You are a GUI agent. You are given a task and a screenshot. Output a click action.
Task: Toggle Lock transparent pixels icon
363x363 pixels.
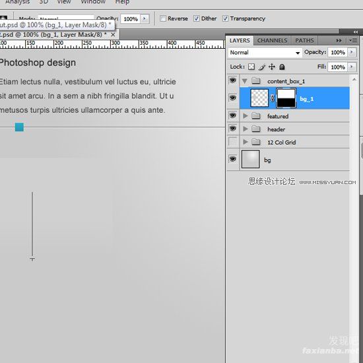click(251, 67)
